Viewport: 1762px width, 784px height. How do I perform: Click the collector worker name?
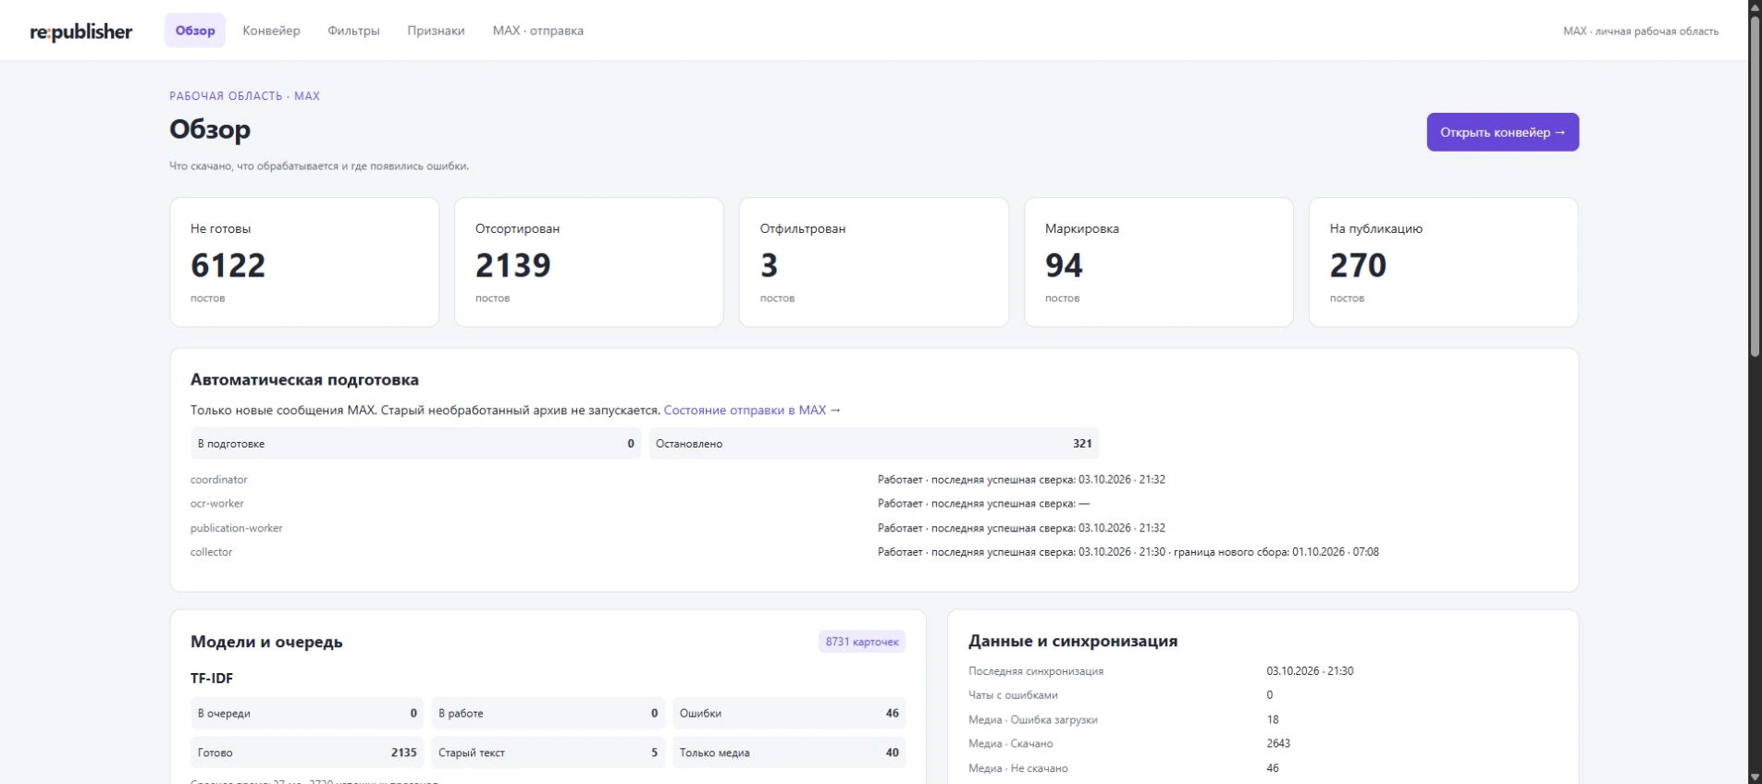212,552
